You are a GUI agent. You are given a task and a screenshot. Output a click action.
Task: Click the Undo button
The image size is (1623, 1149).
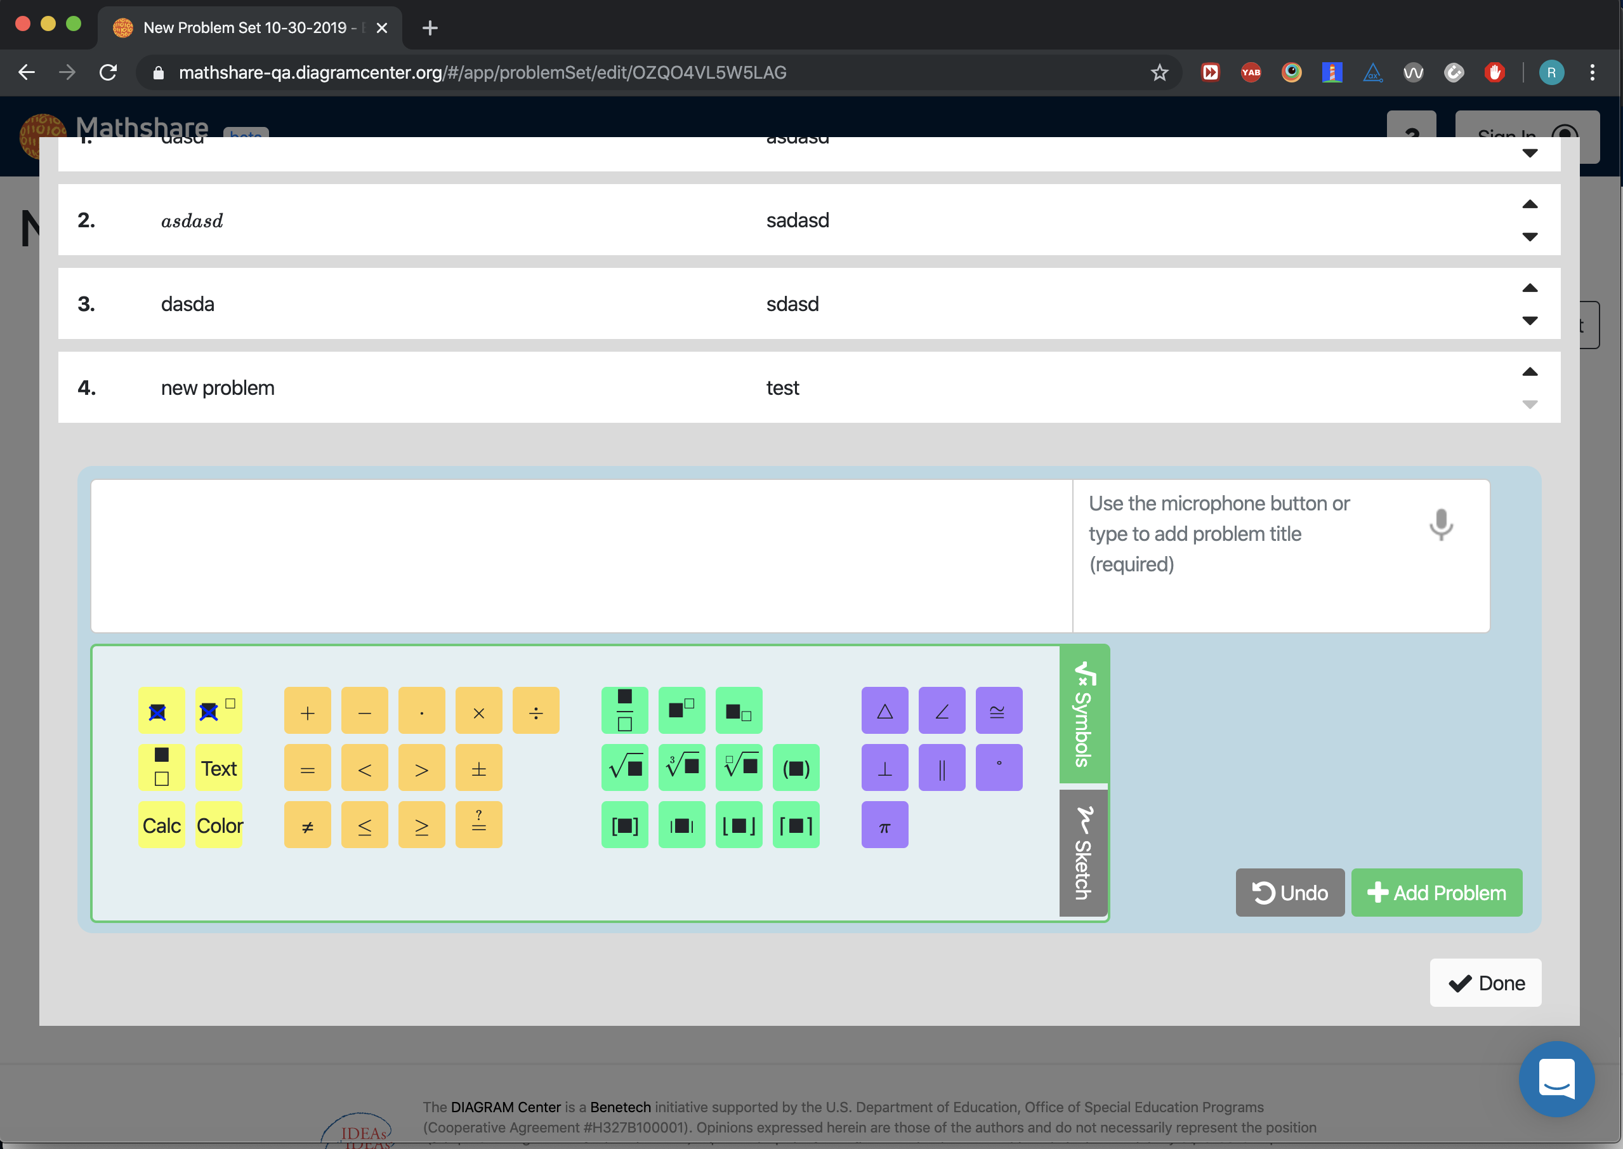pyautogui.click(x=1290, y=893)
